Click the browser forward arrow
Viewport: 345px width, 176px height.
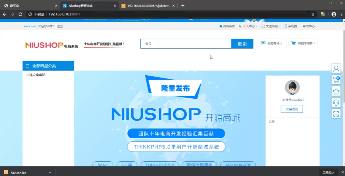point(12,14)
